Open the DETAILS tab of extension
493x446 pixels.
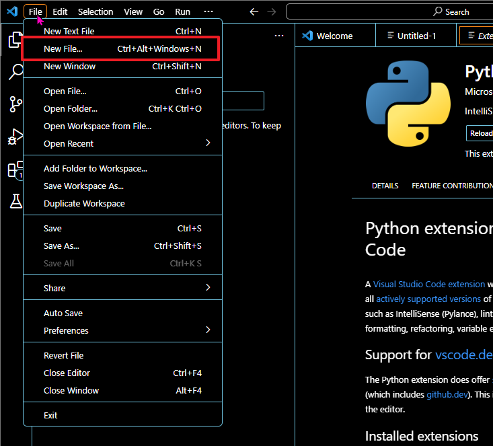point(385,186)
